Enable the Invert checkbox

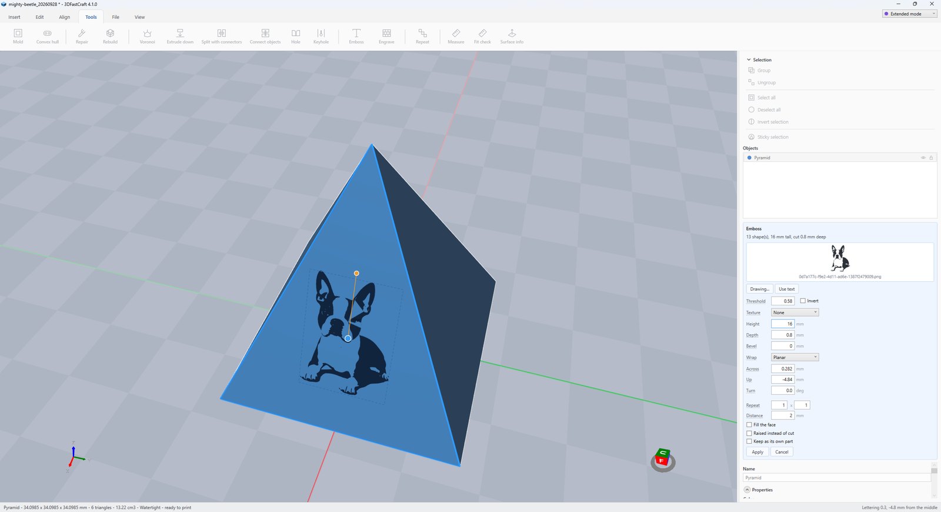tap(803, 301)
